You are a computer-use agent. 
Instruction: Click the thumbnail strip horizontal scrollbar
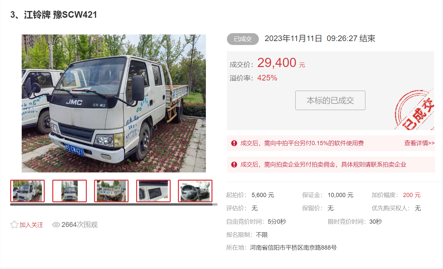(111, 205)
